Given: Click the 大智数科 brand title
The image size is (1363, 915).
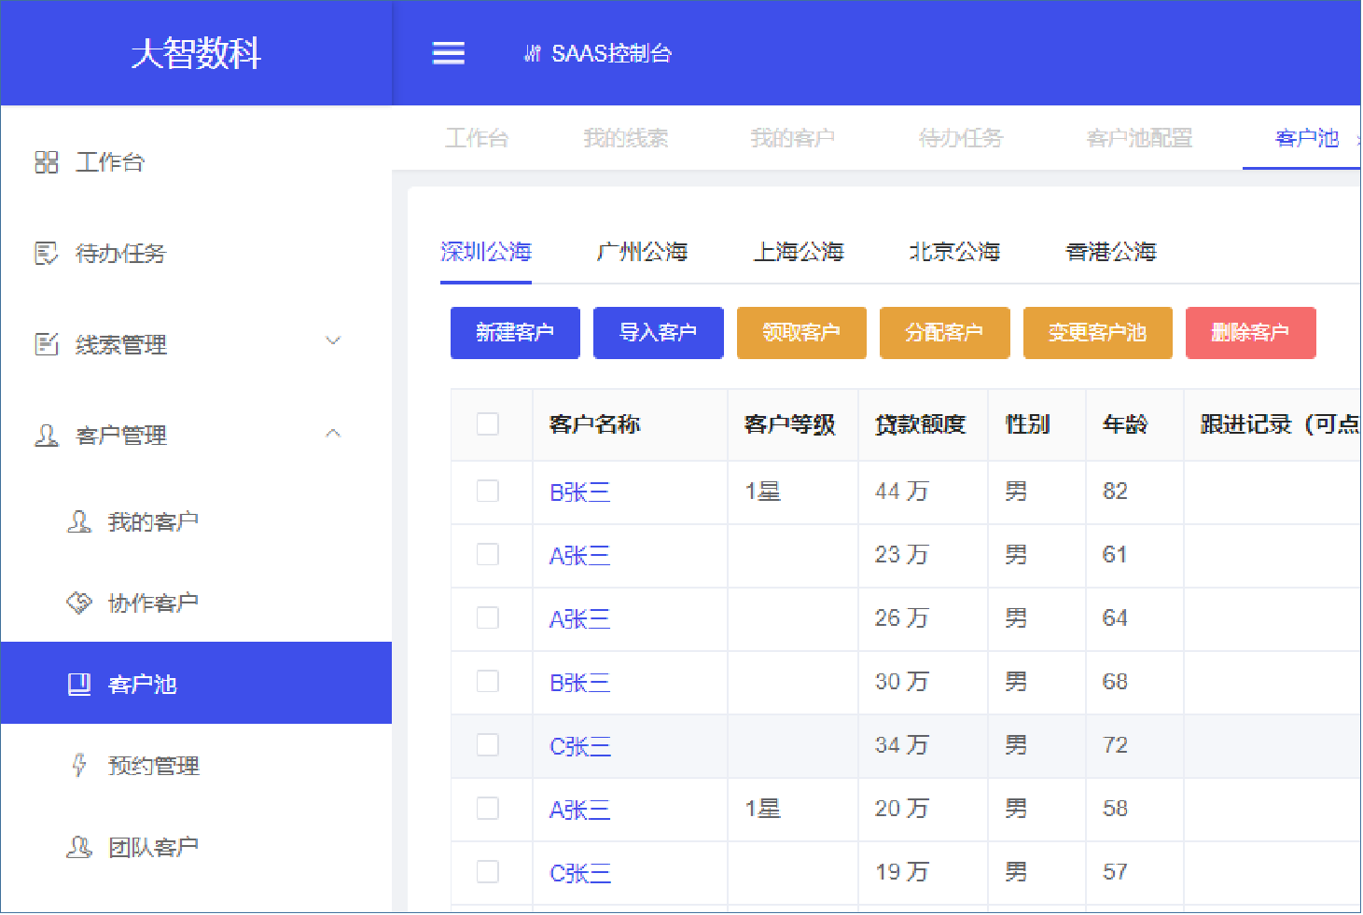Looking at the screenshot, I should (x=196, y=53).
